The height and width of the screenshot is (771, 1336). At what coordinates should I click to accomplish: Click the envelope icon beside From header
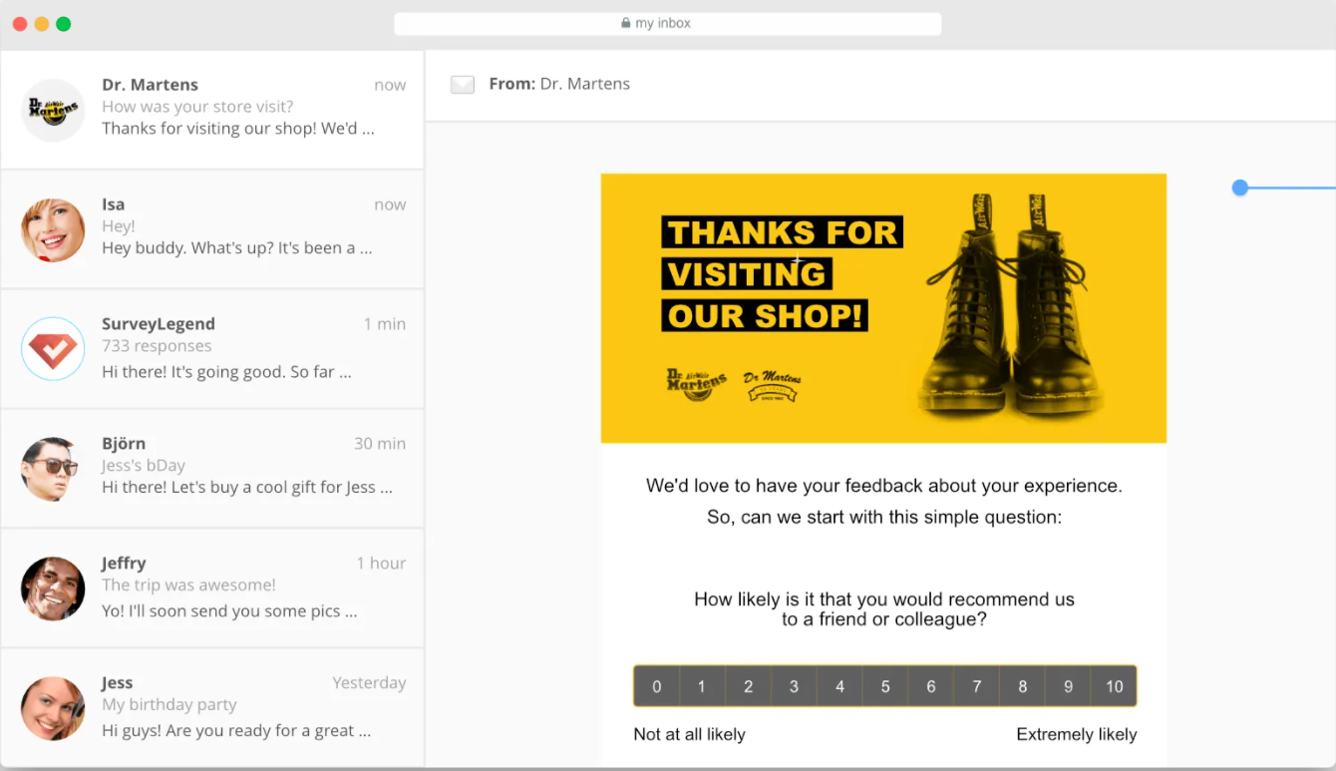click(x=463, y=85)
